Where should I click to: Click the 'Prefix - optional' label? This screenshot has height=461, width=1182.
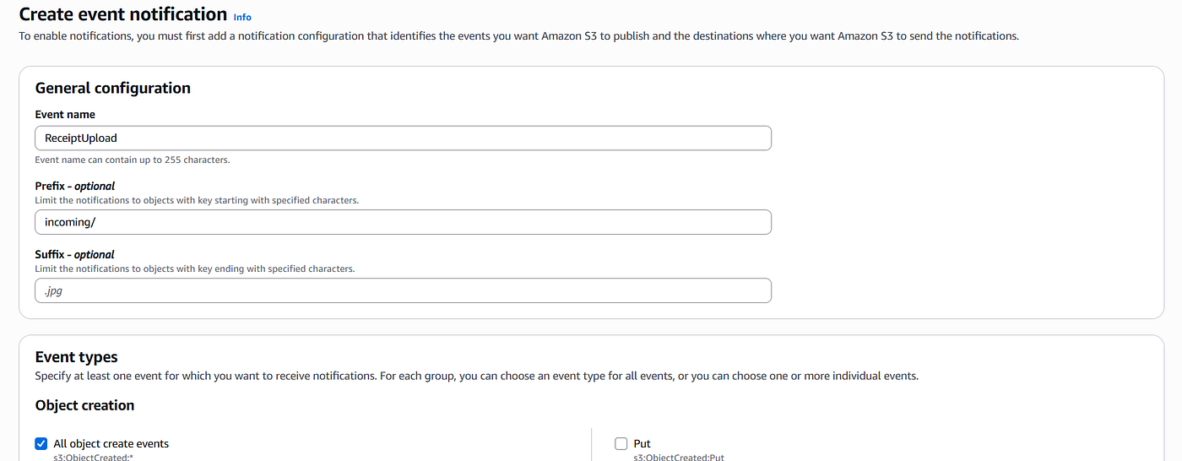pos(75,186)
